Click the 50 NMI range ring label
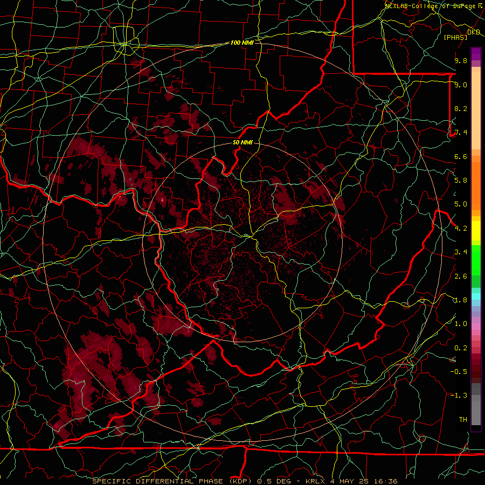Image resolution: width=485 pixels, height=485 pixels. click(242, 142)
